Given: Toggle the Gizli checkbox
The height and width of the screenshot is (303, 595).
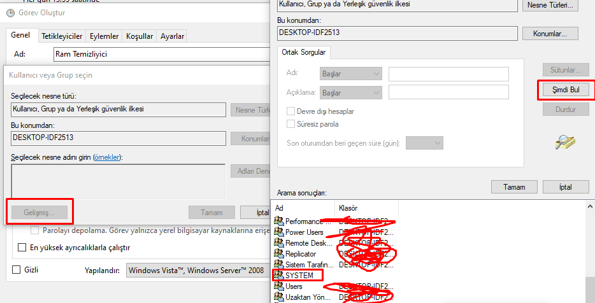Looking at the screenshot, I should tap(17, 270).
